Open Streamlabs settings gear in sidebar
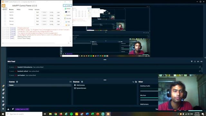The width and height of the screenshot is (206, 116). click(3, 109)
